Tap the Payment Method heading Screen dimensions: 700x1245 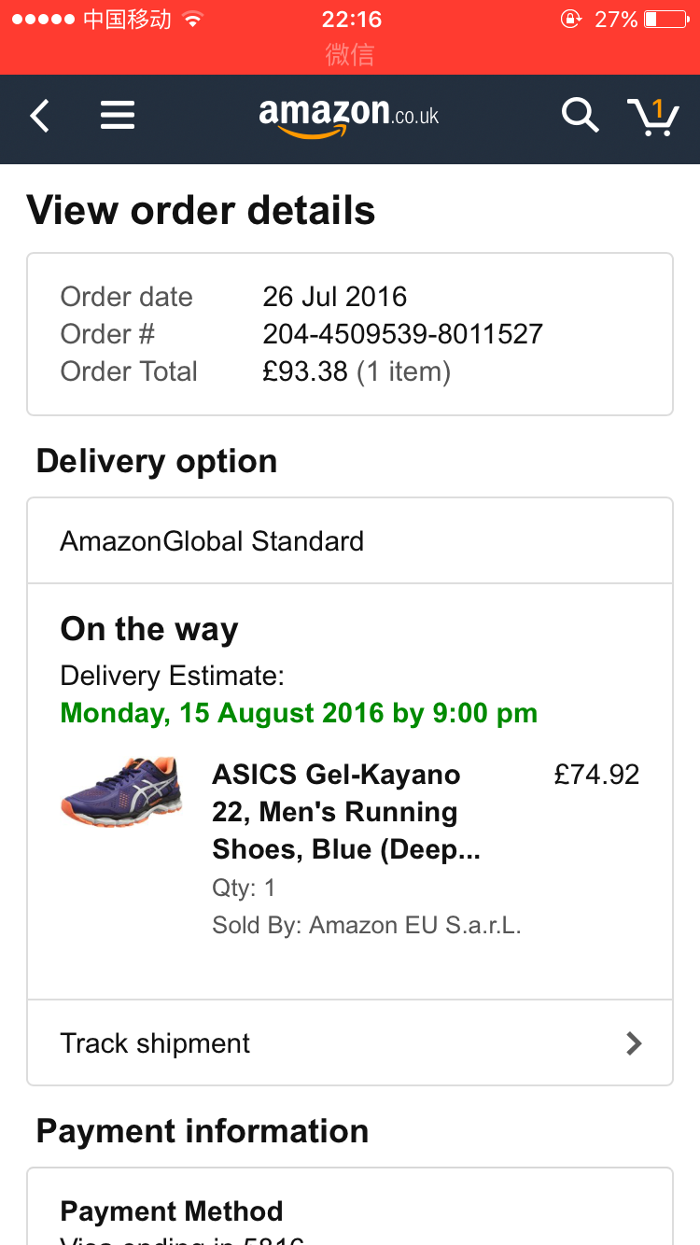172,1211
